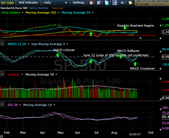Share chart via Twitter icon
169x138 pixels.
(x=107, y=3)
